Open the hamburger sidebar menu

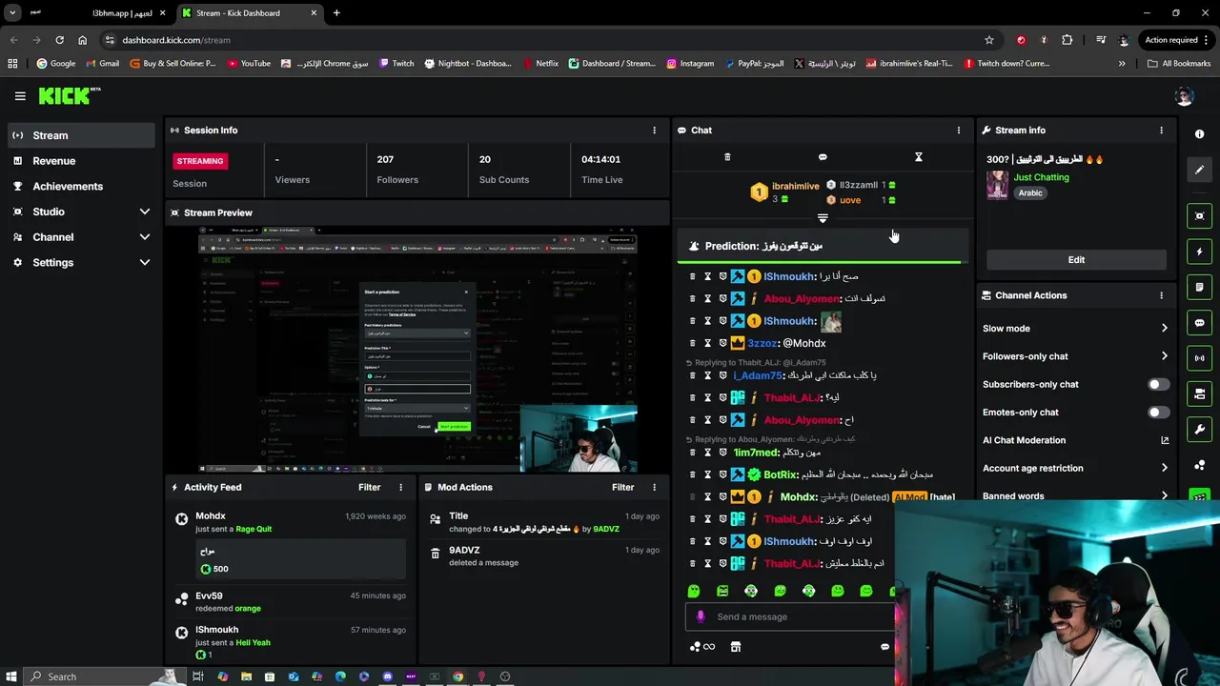point(20,95)
